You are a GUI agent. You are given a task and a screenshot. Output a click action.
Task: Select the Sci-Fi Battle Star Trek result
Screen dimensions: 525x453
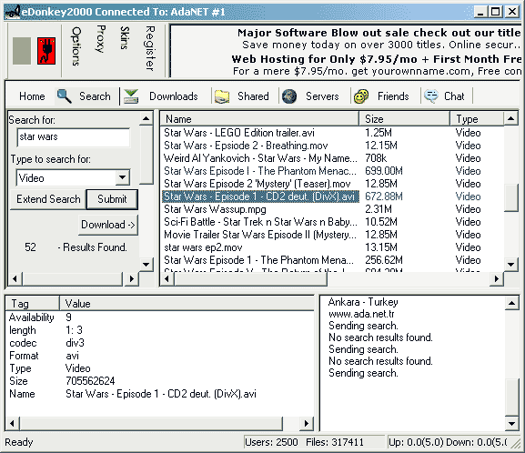260,222
